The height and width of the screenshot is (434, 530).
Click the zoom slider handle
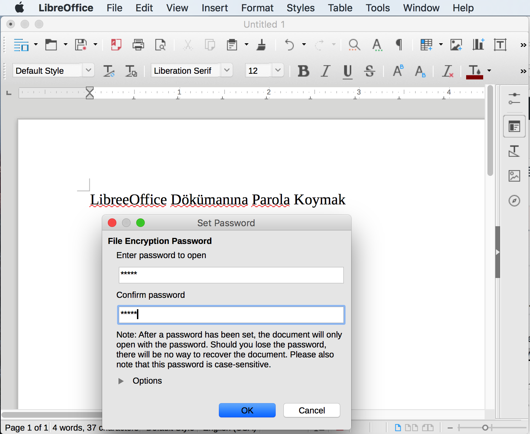tap(485, 428)
